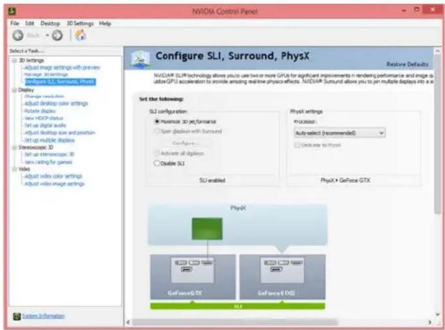Open Adjust desktop size and position
Screen dimensions: 445x330
pyautogui.click(x=60, y=133)
